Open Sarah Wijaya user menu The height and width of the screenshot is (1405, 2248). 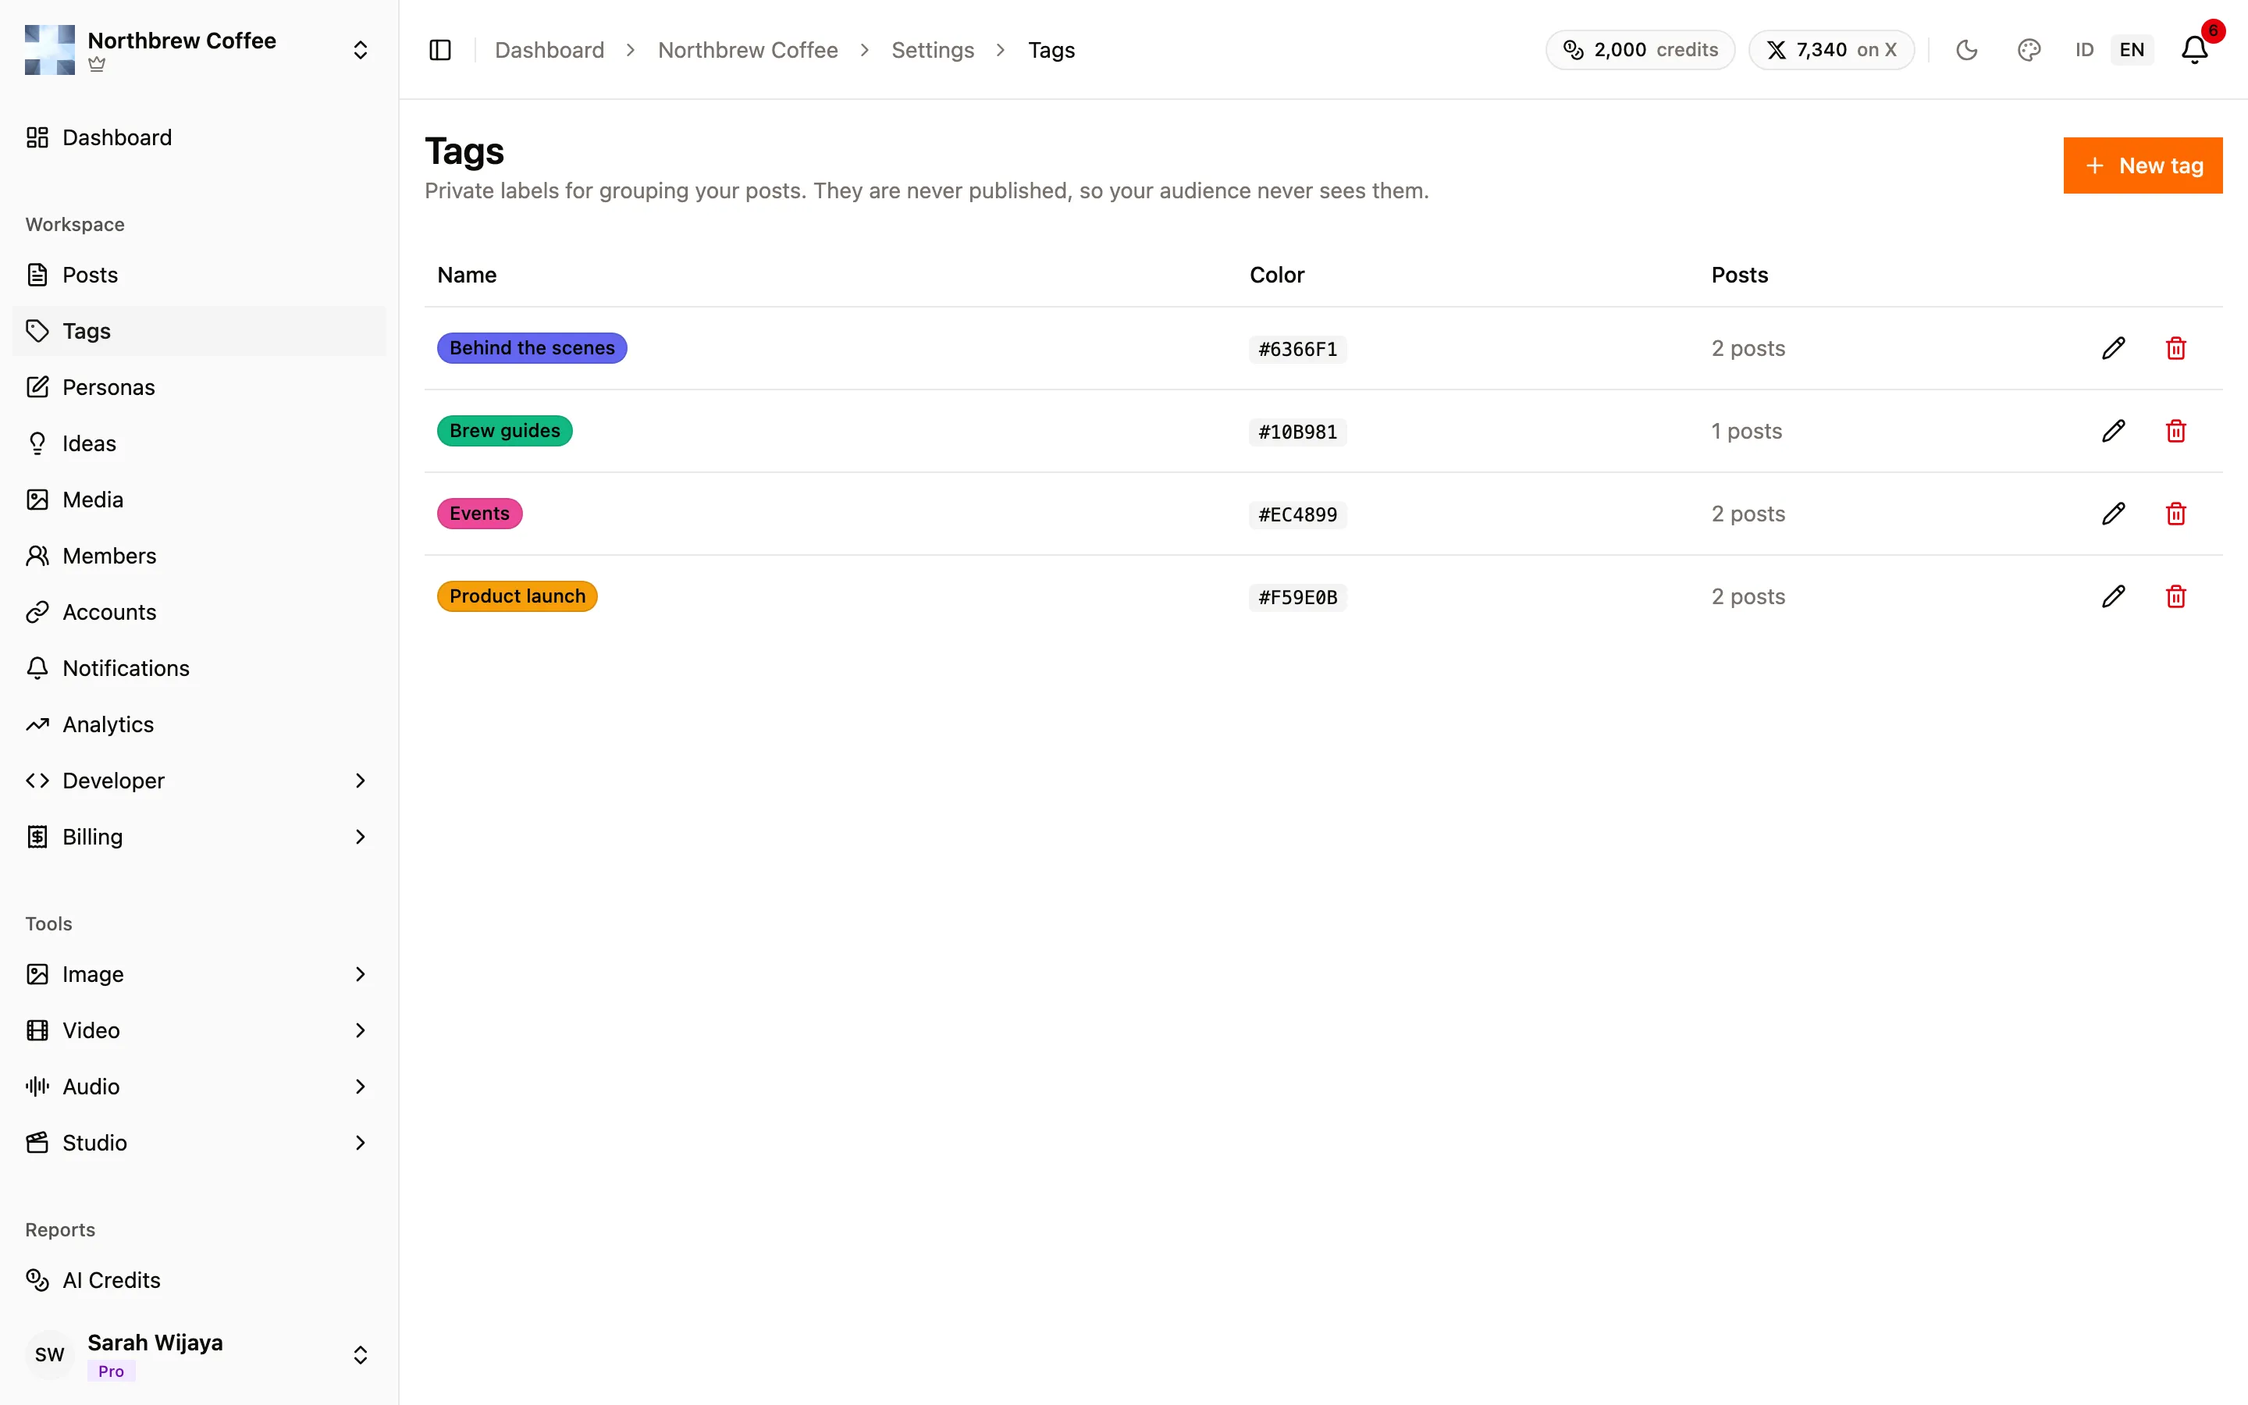(x=199, y=1355)
